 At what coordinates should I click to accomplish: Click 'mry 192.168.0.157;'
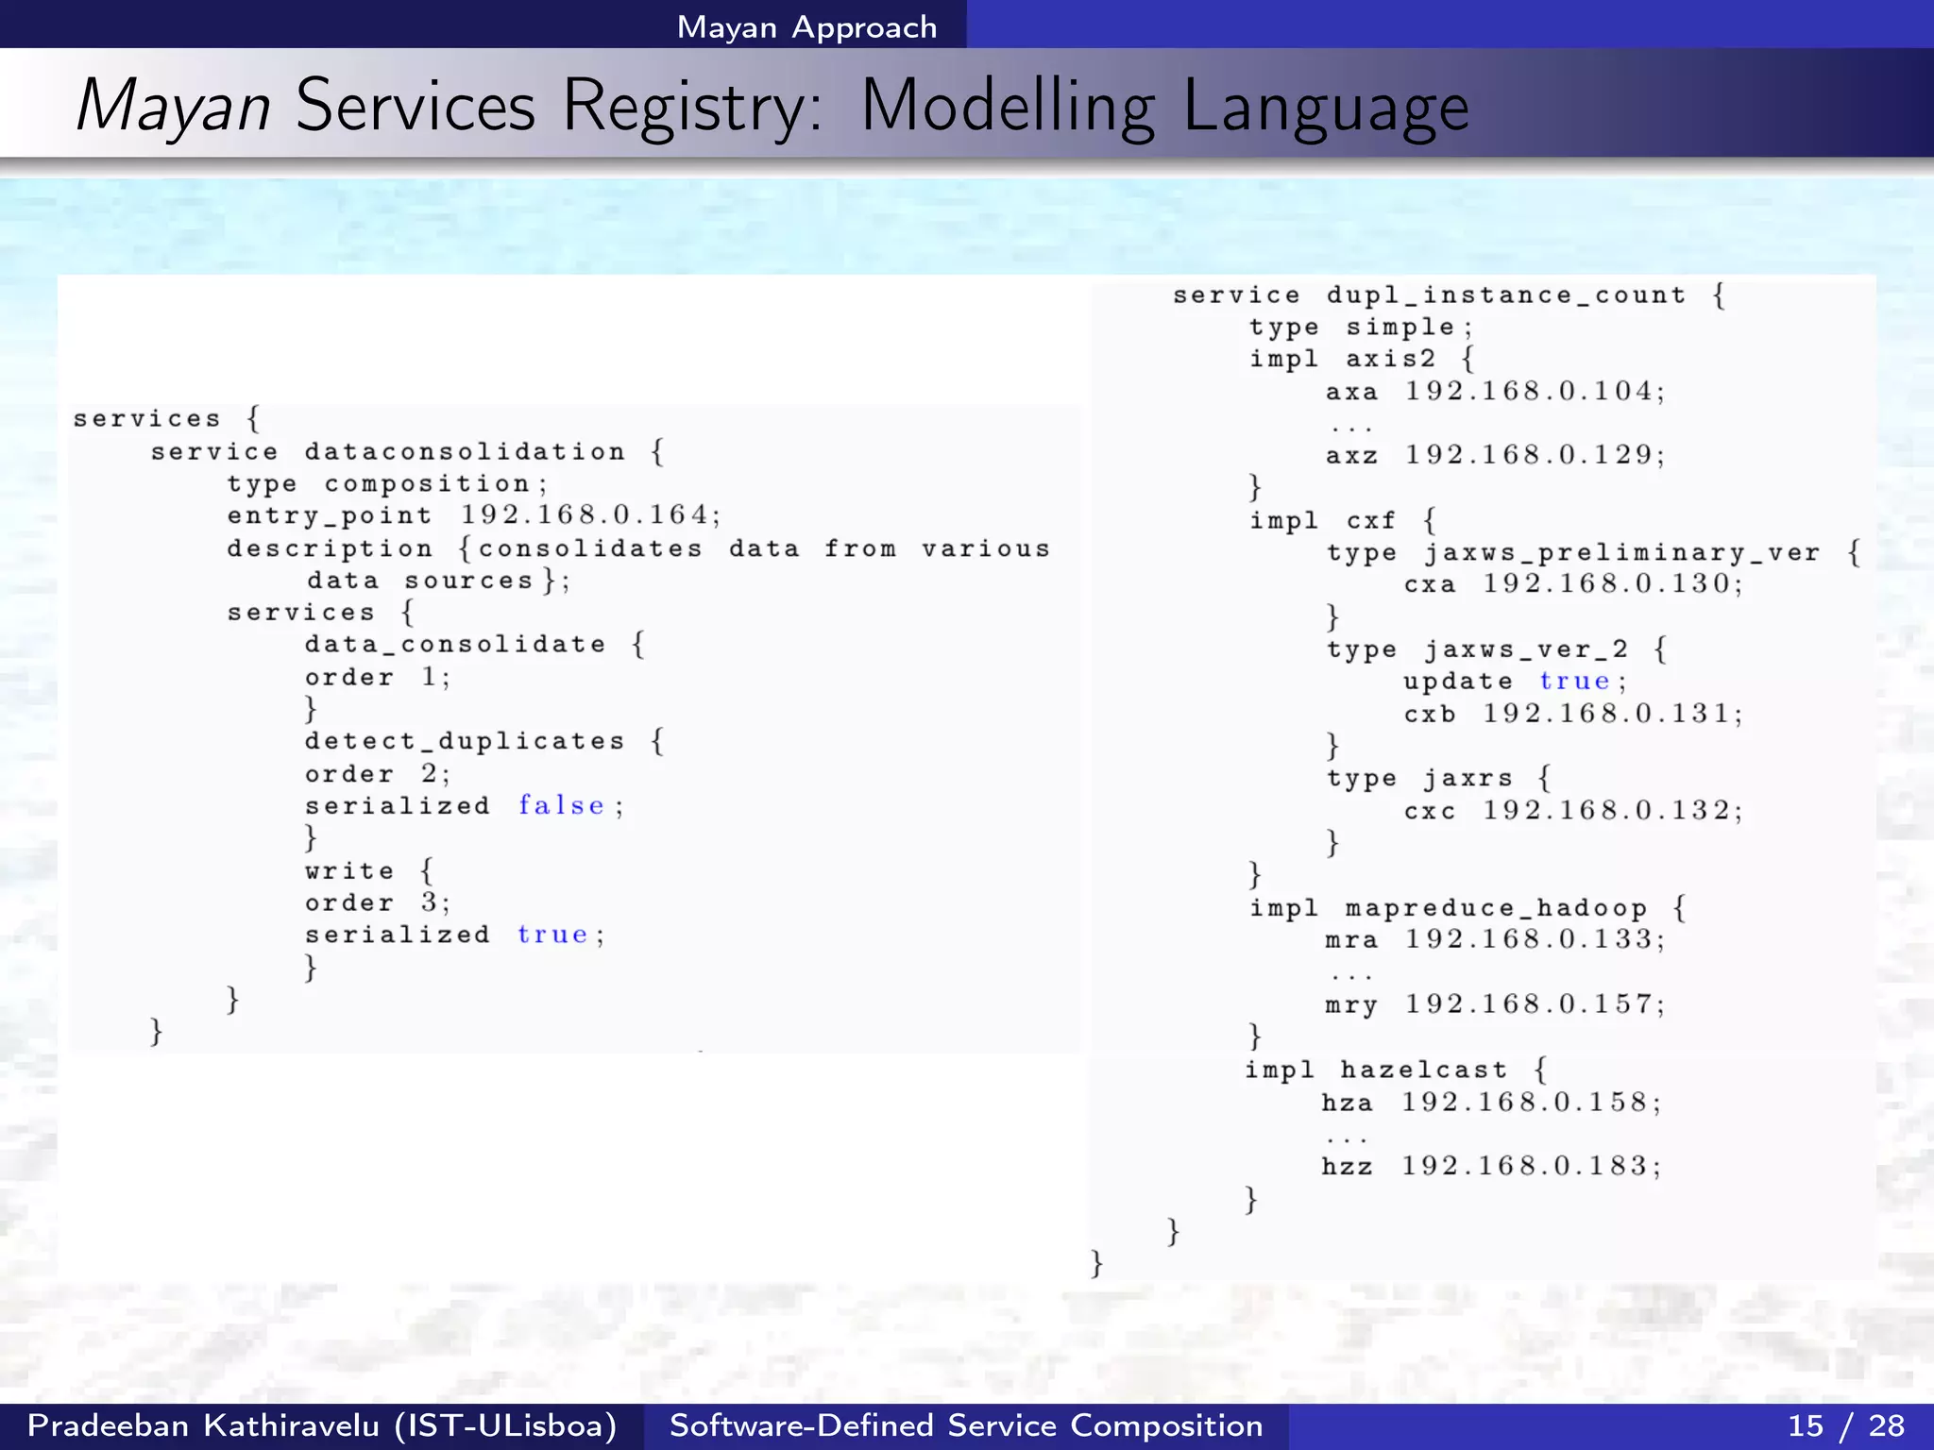click(1496, 1004)
